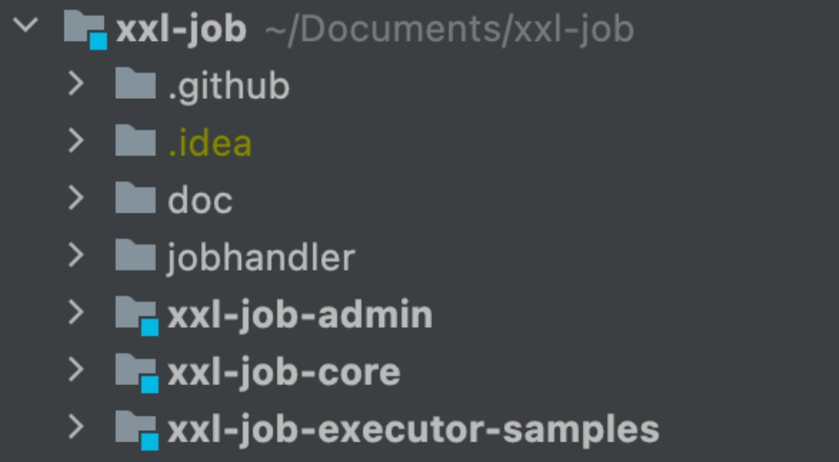Image resolution: width=839 pixels, height=462 pixels.
Task: Expand the .github folder chevron
Action: pos(76,84)
